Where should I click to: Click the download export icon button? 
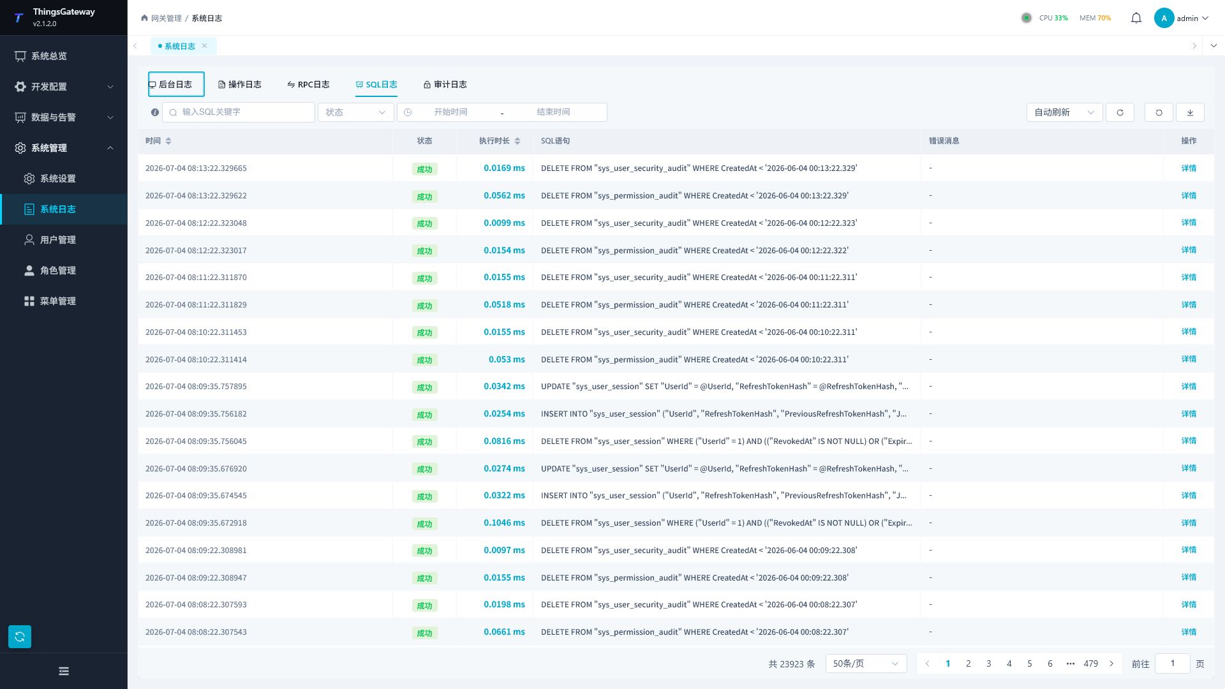(1190, 112)
